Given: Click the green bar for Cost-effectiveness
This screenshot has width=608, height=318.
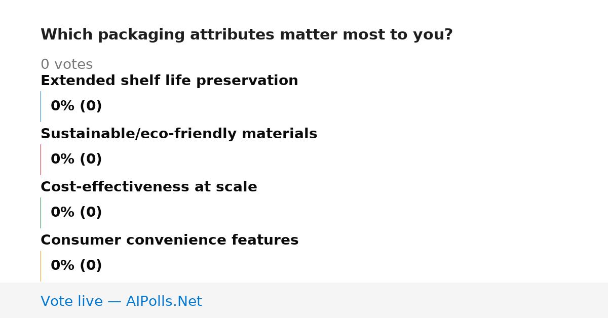Looking at the screenshot, I should tap(41, 213).
